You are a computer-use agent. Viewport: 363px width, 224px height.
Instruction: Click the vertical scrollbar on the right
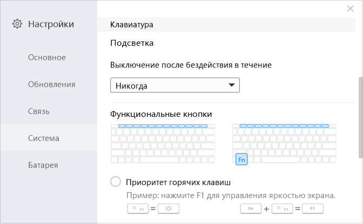[360, 118]
